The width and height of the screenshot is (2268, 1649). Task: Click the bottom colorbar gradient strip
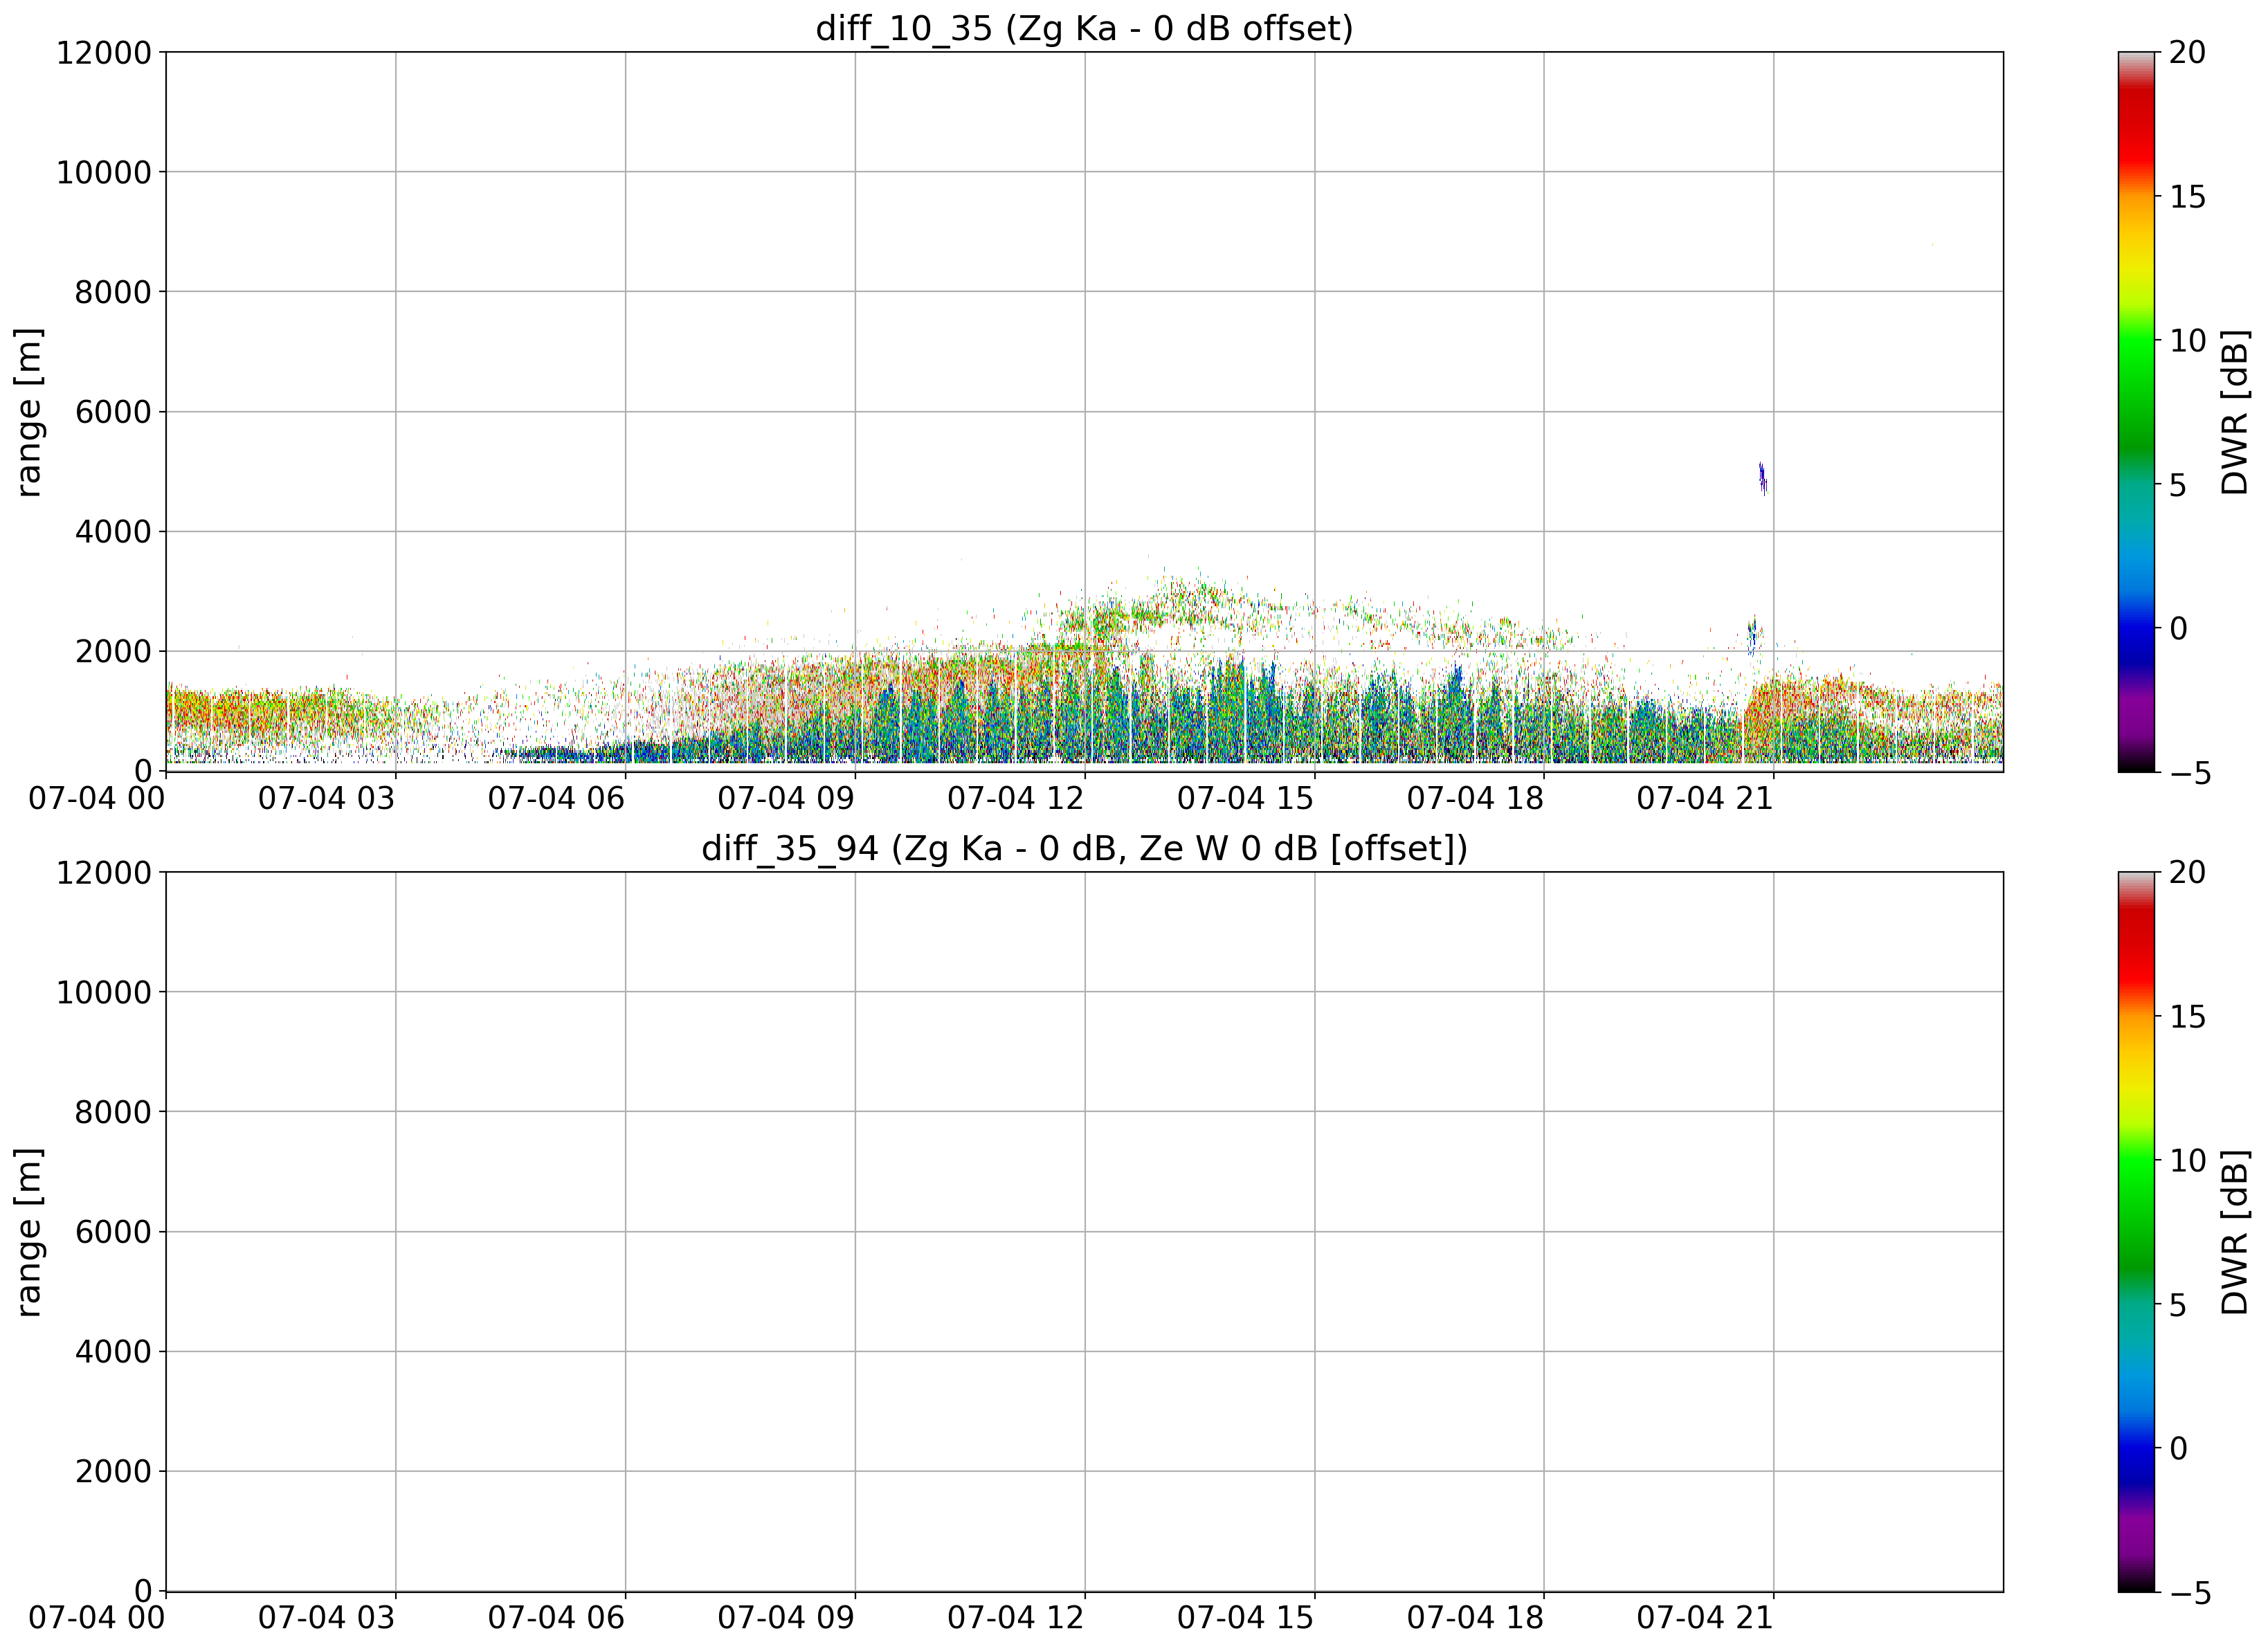2136,1232
